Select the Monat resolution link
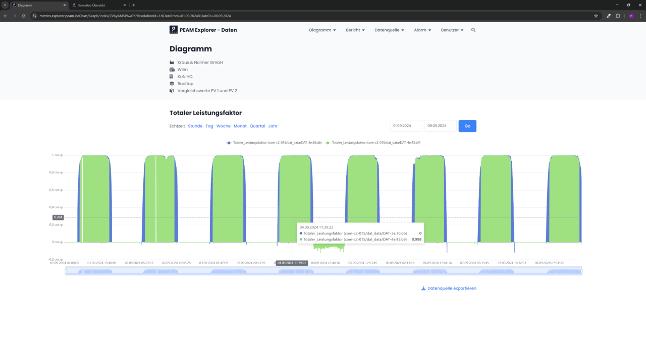 click(240, 126)
